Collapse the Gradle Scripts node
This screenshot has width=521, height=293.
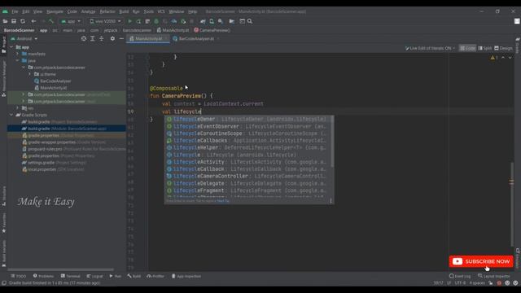(11, 115)
